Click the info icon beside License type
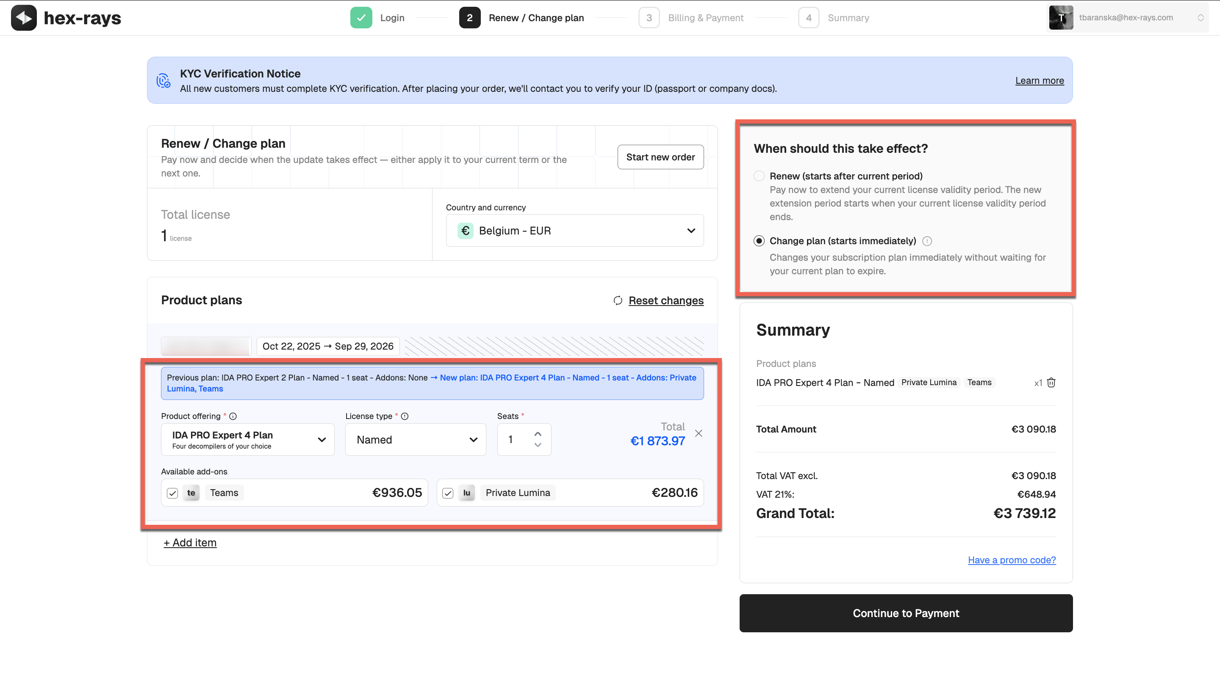Screen dimensions: 1220x678 pos(405,416)
